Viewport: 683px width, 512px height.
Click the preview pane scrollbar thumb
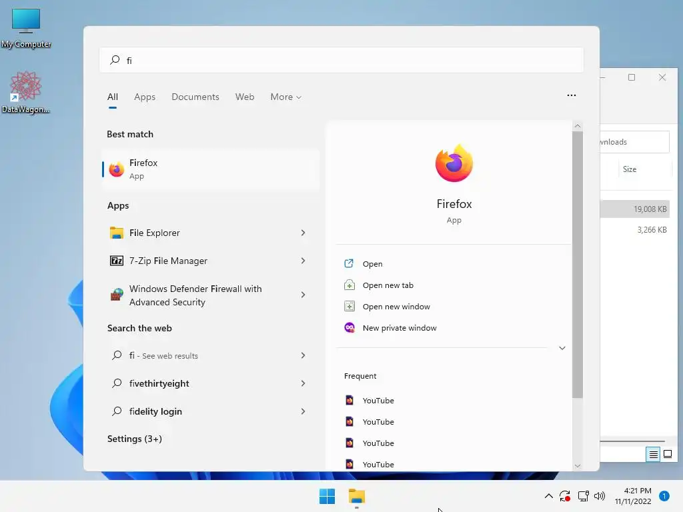click(577, 265)
